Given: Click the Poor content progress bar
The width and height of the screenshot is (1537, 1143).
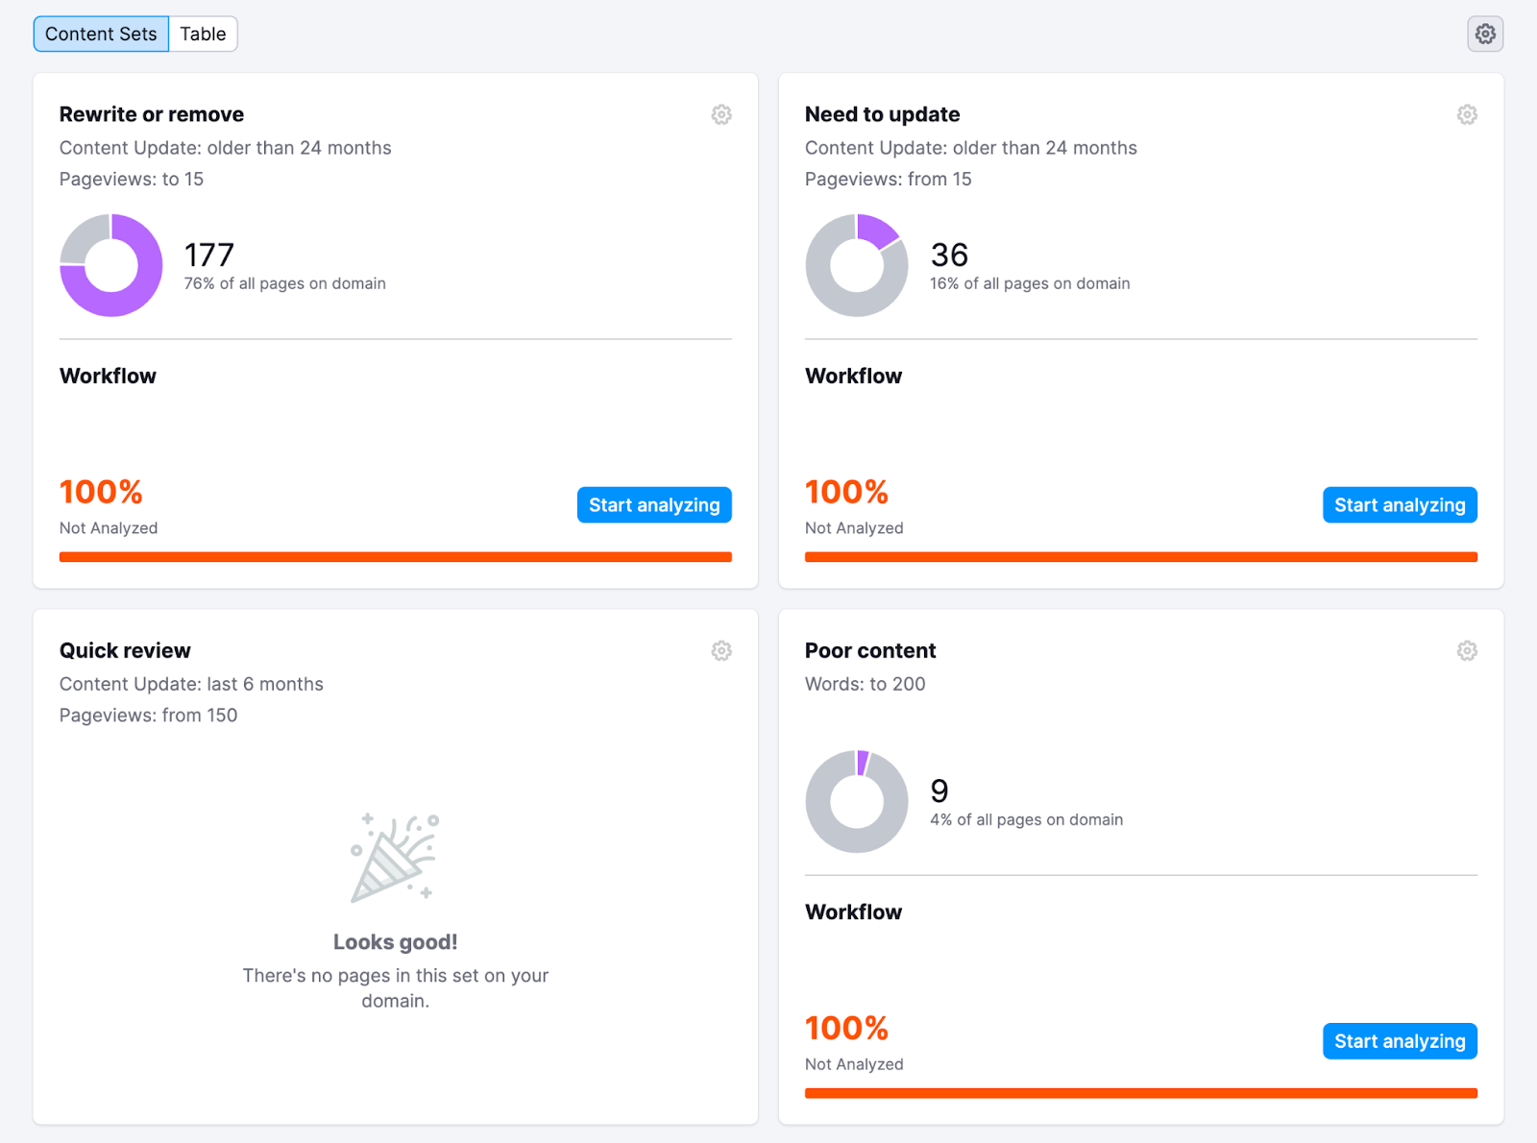Looking at the screenshot, I should 1140,1093.
